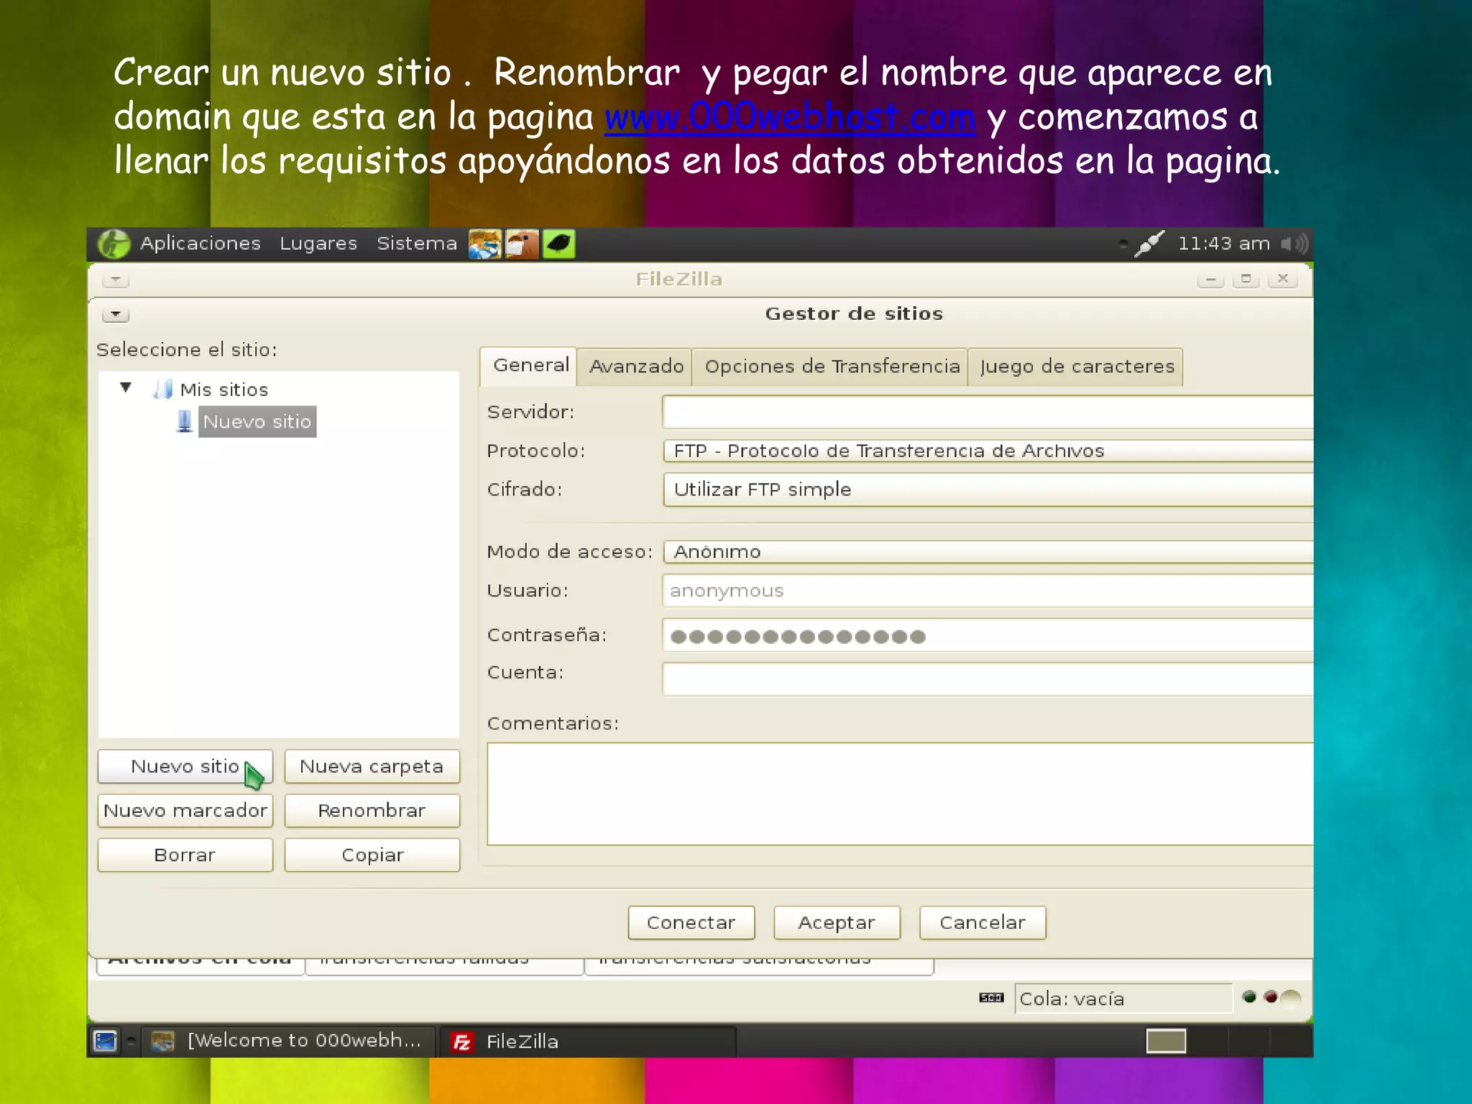Click the Aceptar button
This screenshot has width=1472, height=1104.
(x=837, y=923)
